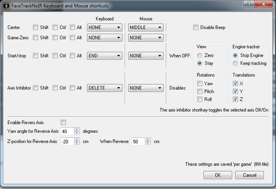Expand the Start/stop keyboard END dropdown

point(104,56)
